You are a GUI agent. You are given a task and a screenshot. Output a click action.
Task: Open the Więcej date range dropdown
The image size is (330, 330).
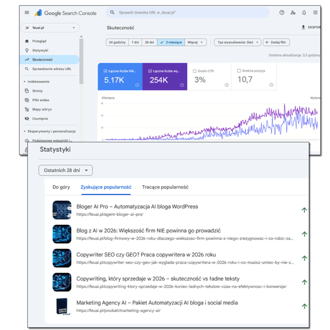click(x=196, y=42)
